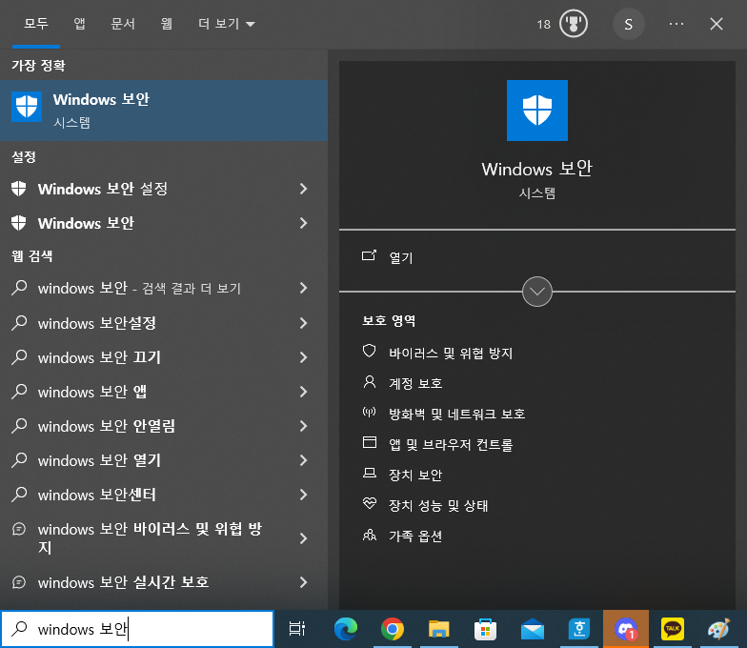Click into the taskbar search box
Screen dimensions: 747x648
[137, 629]
